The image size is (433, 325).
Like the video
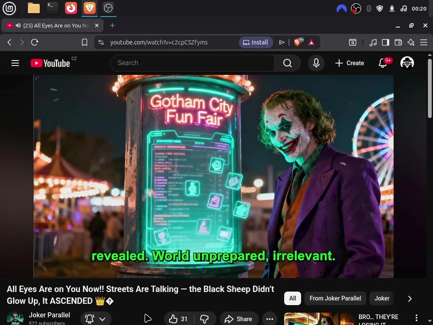(179, 319)
